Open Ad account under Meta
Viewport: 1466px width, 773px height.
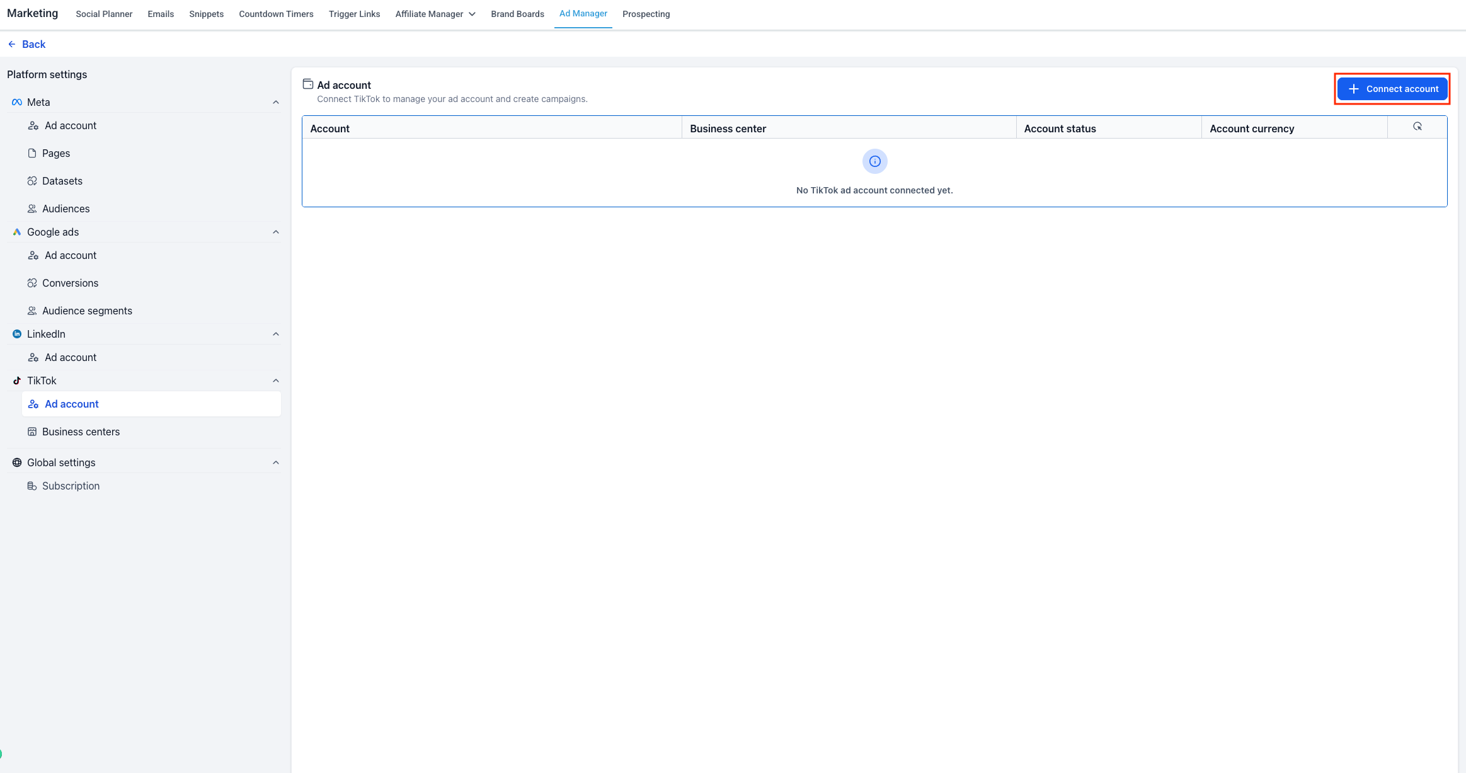(x=151, y=125)
